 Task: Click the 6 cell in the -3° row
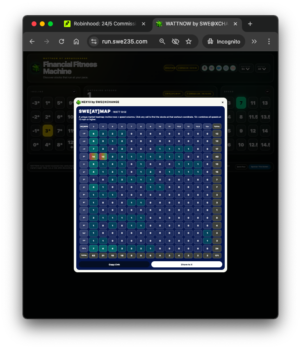point(93,134)
